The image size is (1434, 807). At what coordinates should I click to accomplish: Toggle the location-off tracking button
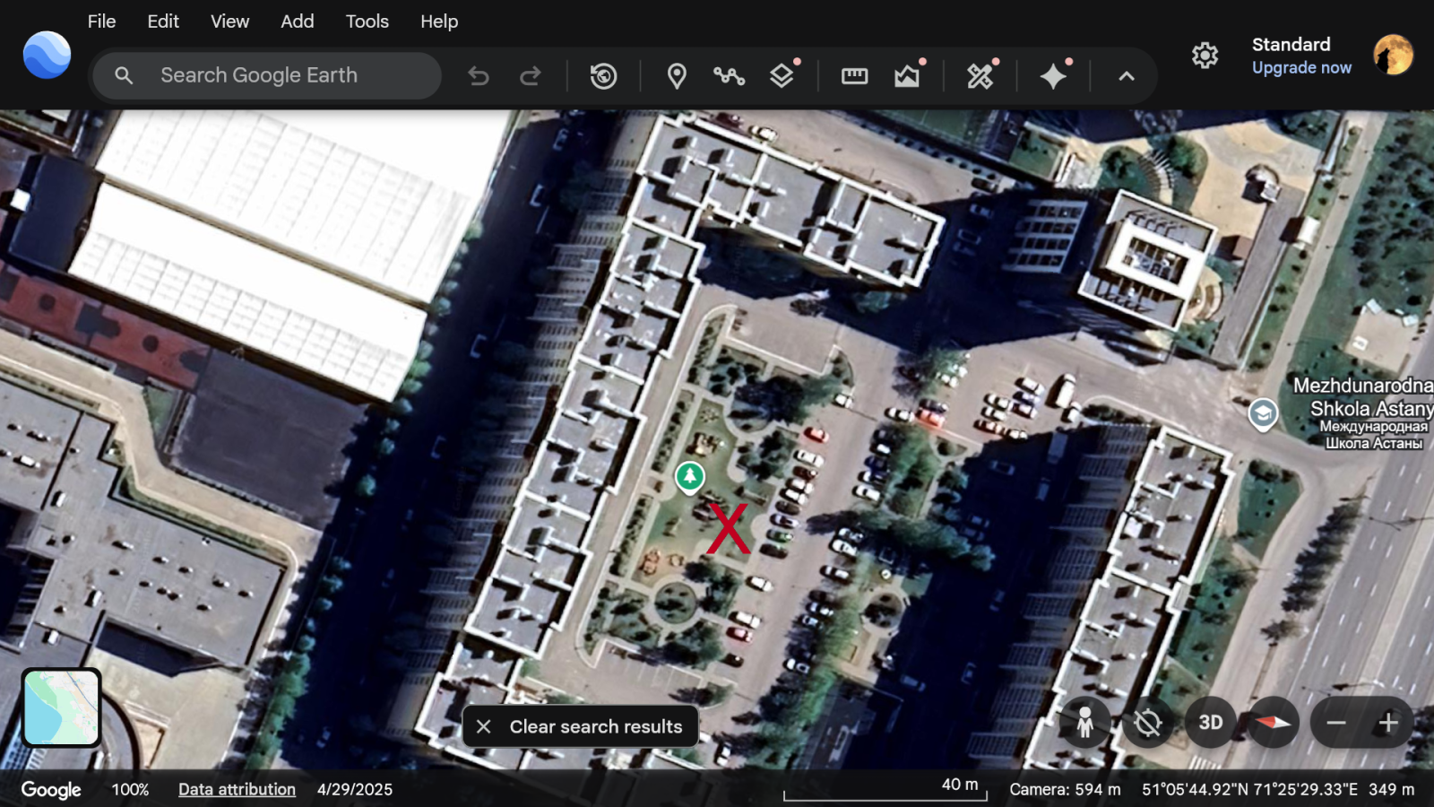(1147, 723)
